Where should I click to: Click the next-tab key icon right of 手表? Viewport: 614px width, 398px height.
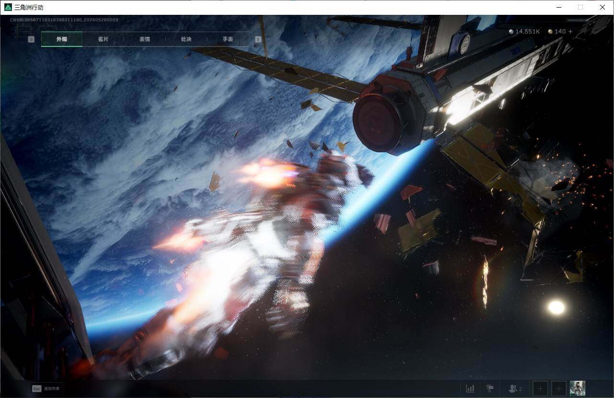(x=258, y=39)
